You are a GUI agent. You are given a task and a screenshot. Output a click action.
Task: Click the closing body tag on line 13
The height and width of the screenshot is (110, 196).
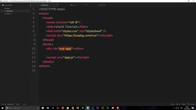click(x=48, y=62)
